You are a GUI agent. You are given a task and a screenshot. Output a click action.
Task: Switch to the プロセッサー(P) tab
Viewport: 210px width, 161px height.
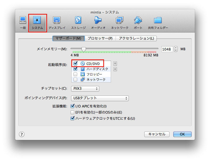coord(100,38)
